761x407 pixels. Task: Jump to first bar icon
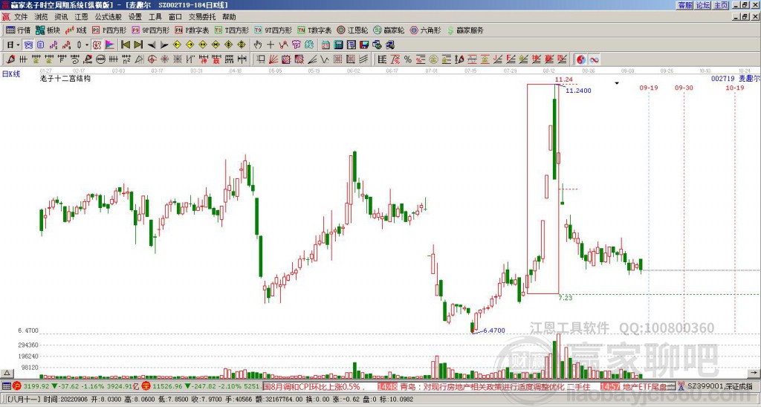[x=126, y=45]
